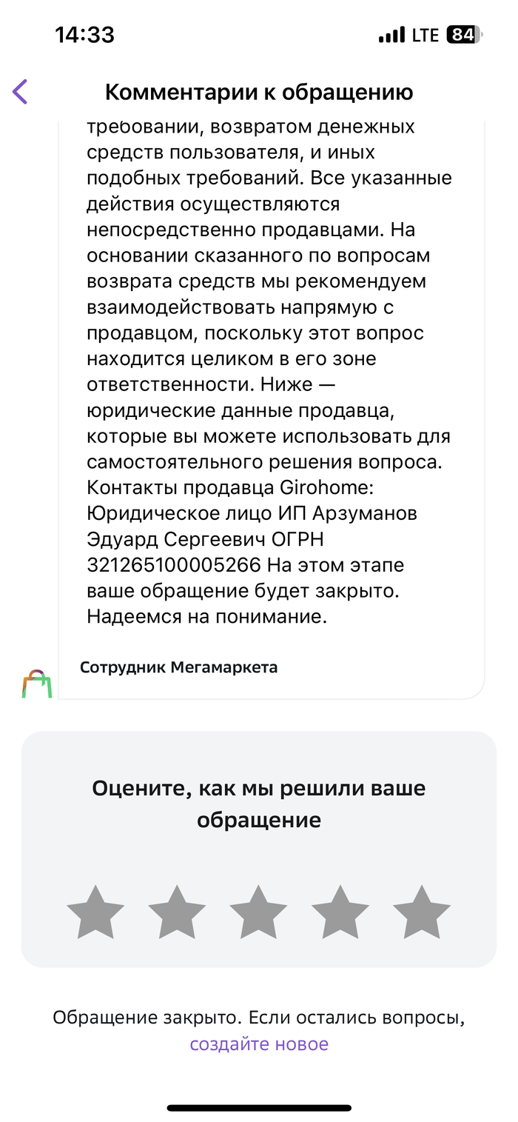Tap the LTE network label
The width and height of the screenshot is (518, 1122).
426,35
